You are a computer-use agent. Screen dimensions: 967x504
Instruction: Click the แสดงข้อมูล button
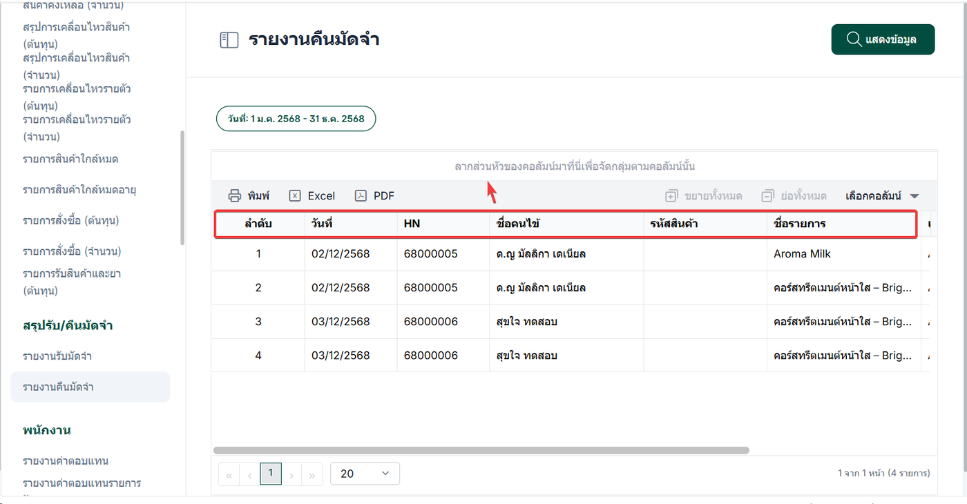point(883,39)
